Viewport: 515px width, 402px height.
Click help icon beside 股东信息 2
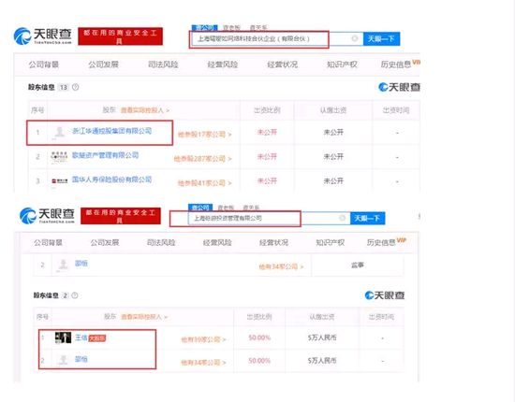tap(75, 295)
